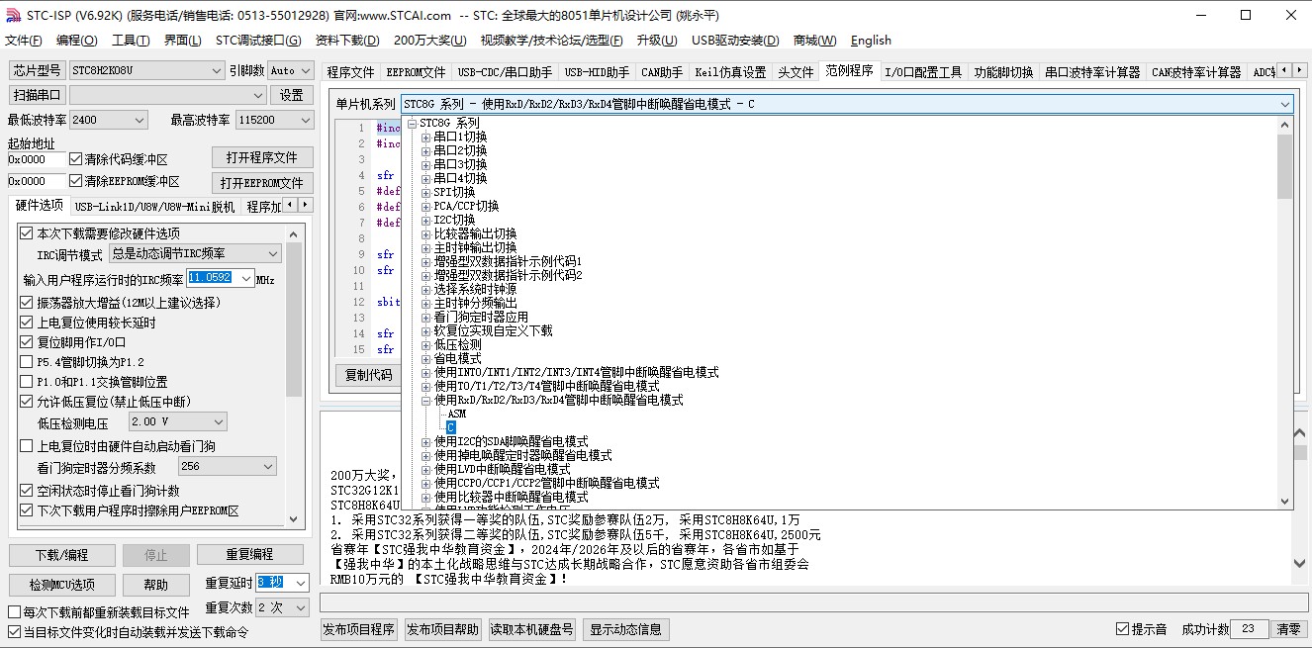Viewport: 1312px width, 648px height.
Task: Expand the I2C切换 plus icon
Action: (x=425, y=221)
